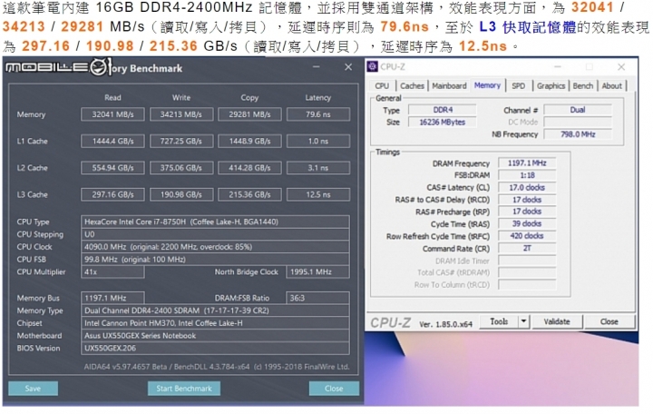Click the Memory Bus value 1197.1 MHz
The image size is (653, 414).
(x=112, y=298)
